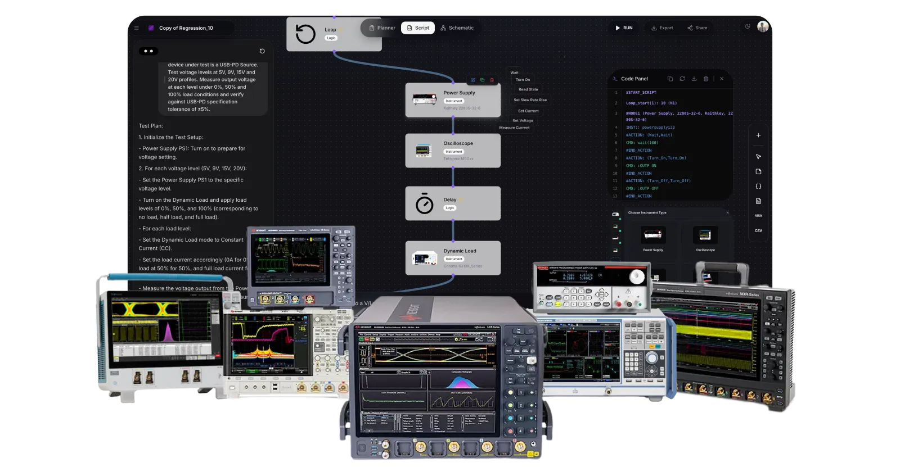This screenshot has width=900, height=467.
Task: Click the first connected-instrument status icon left of the instrument panel
Action: pyautogui.click(x=615, y=215)
